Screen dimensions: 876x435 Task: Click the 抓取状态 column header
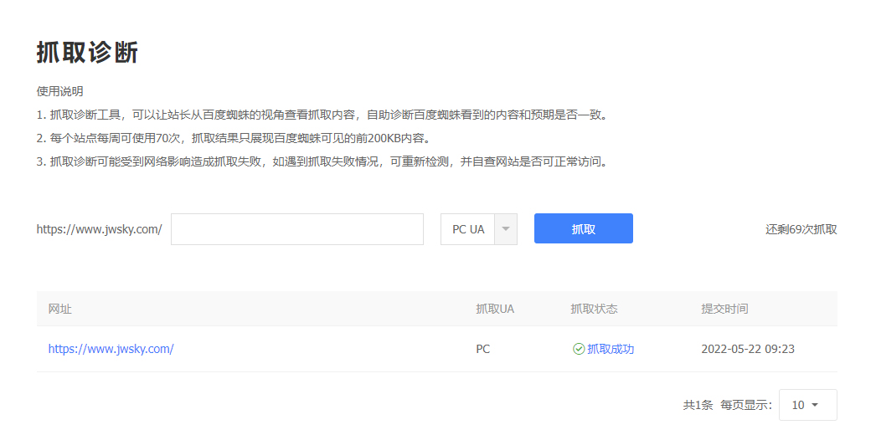(594, 309)
